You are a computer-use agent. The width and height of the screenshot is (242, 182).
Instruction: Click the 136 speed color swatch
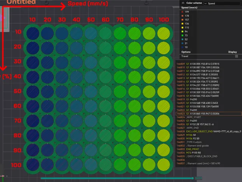point(182,24)
